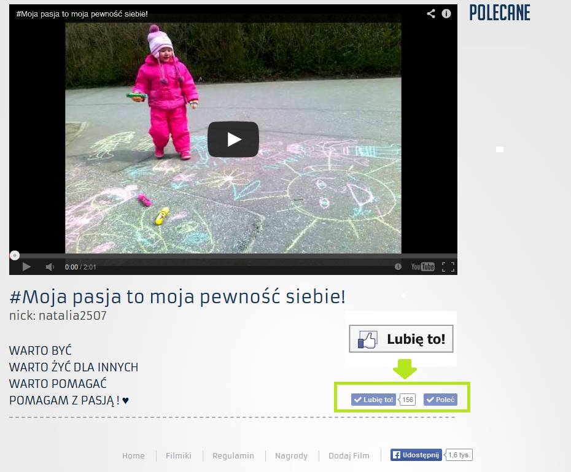Enter fullscreen mode in the video player
The image size is (571, 472).
[x=448, y=267]
